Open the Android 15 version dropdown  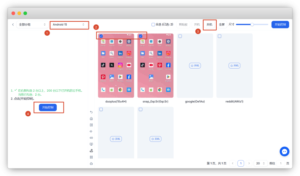tap(69, 24)
